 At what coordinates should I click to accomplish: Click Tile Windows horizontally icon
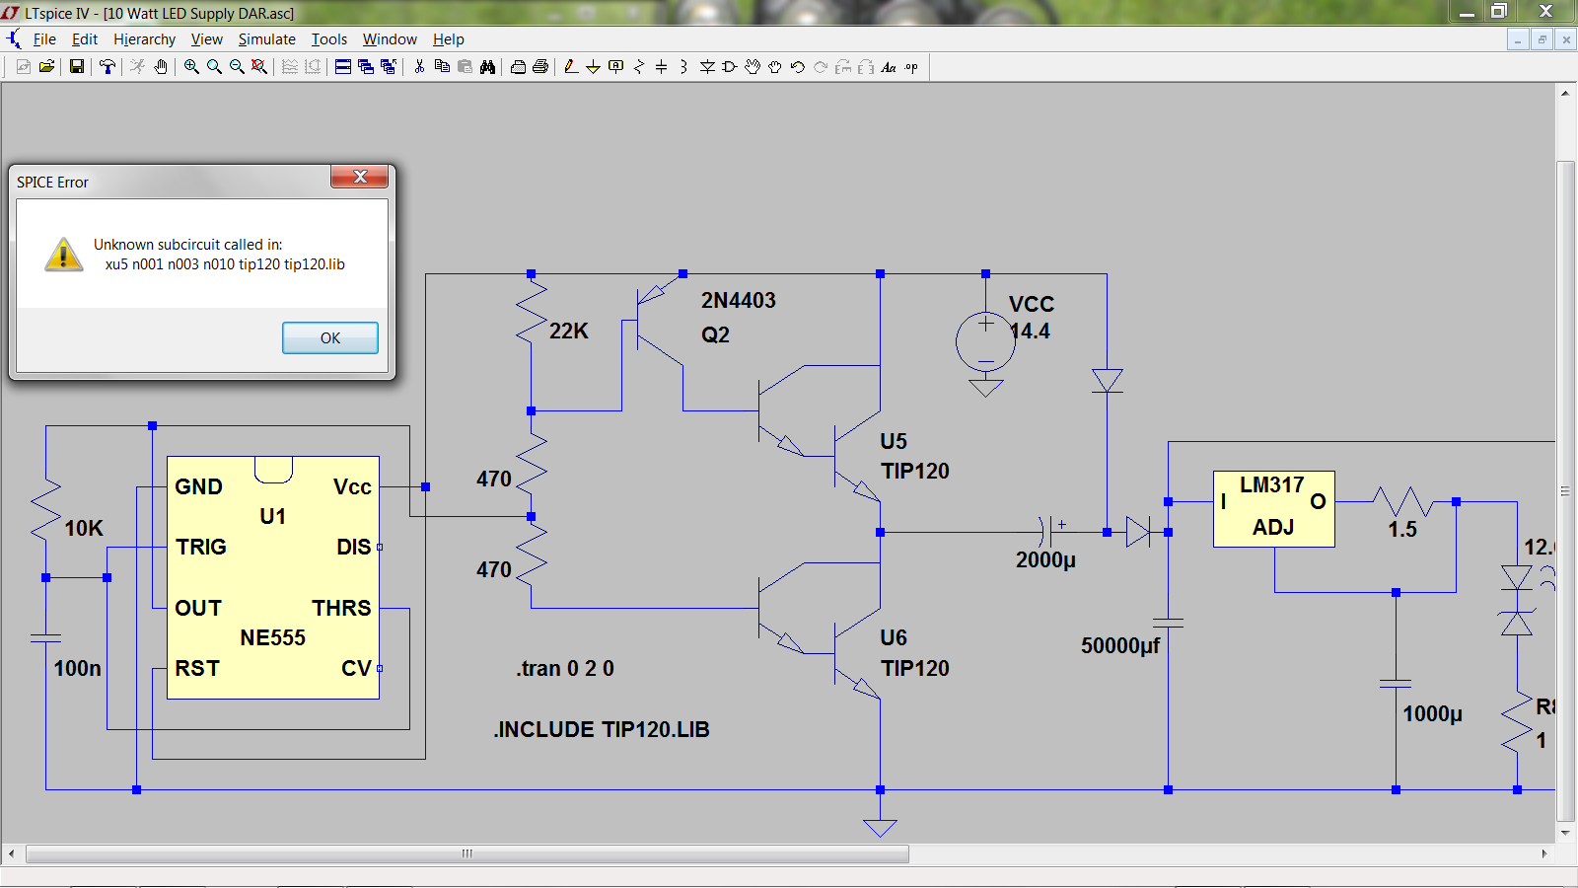pyautogui.click(x=343, y=67)
